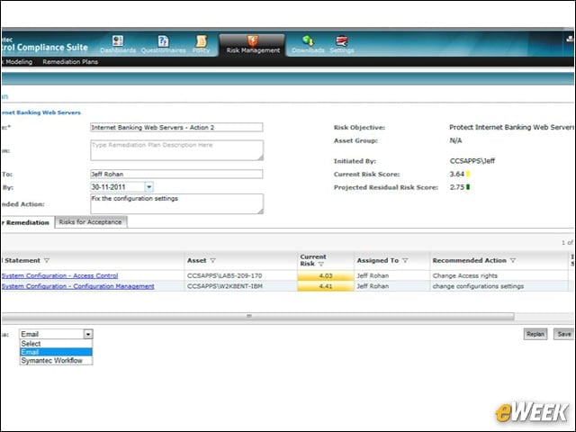Screen dimensions: 576x432
Task: Click the yellow Current Risk Score indicator
Action: pyautogui.click(x=468, y=174)
